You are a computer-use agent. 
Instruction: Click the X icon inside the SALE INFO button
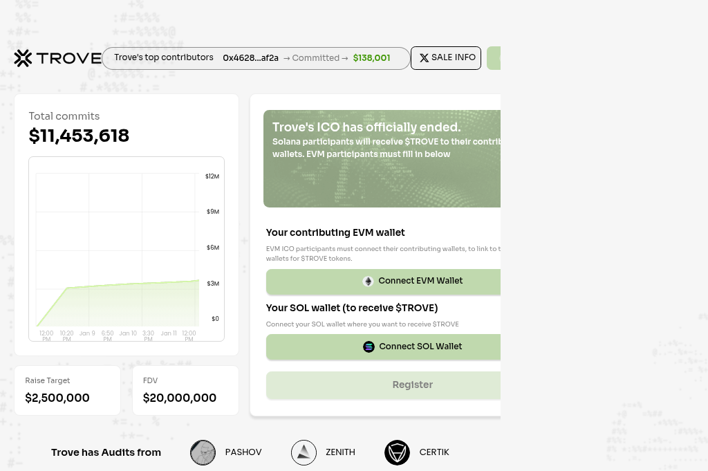pyautogui.click(x=425, y=58)
